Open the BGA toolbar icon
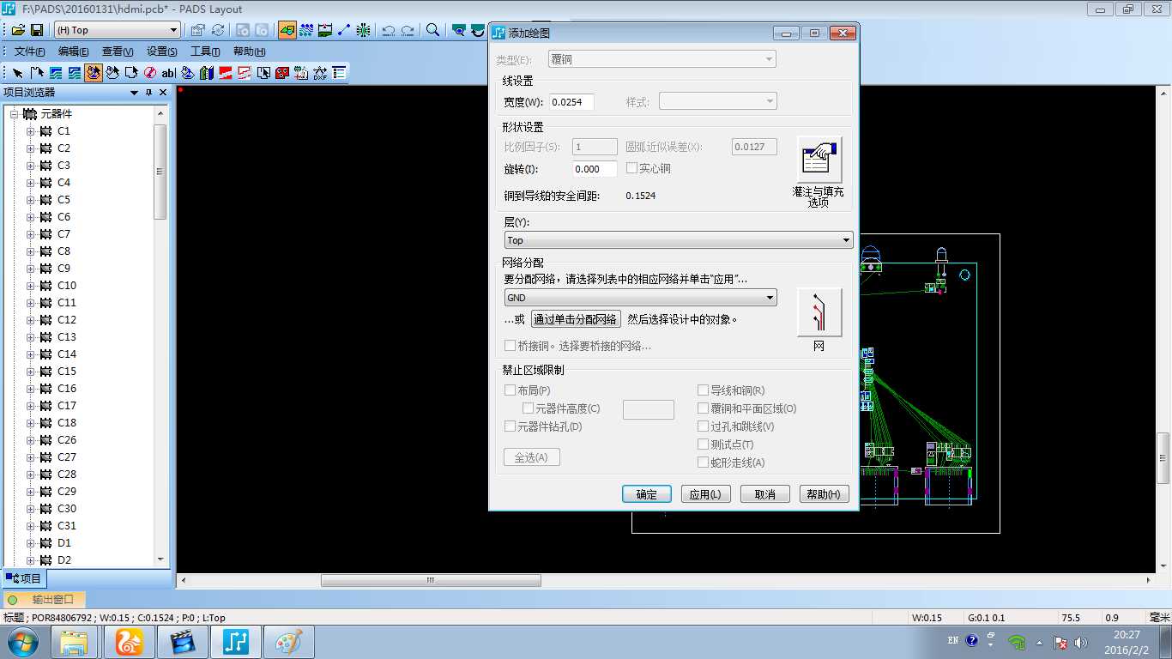The height and width of the screenshot is (659, 1172). pyautogui.click(x=364, y=30)
